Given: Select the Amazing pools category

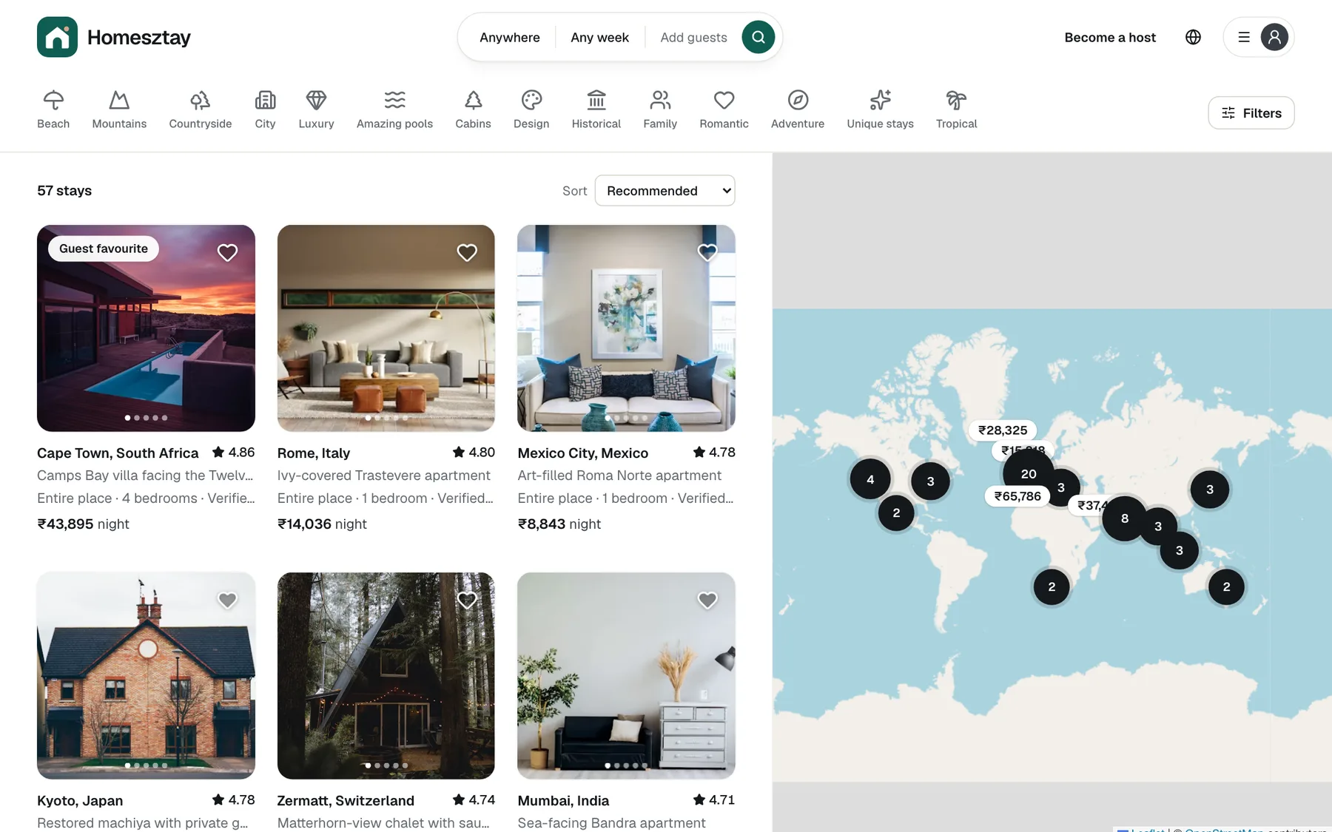Looking at the screenshot, I should pos(394,109).
